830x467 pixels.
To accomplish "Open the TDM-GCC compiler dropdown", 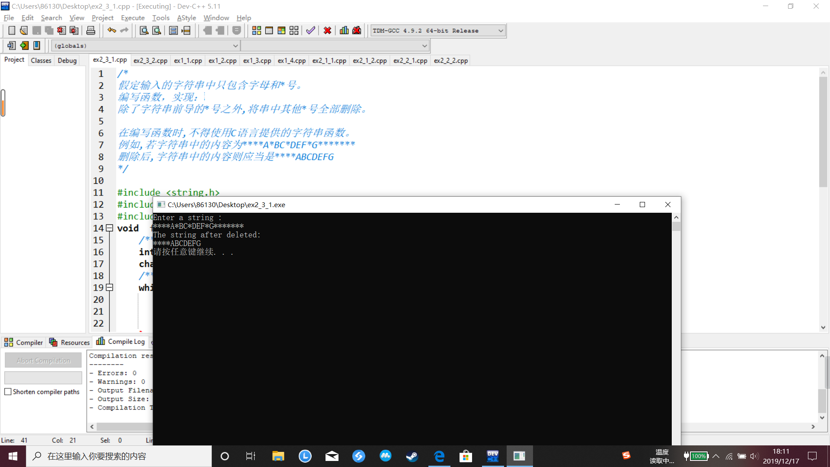I will 501,31.
